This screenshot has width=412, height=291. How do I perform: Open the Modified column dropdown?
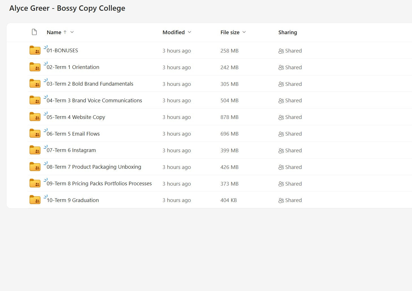(x=189, y=32)
